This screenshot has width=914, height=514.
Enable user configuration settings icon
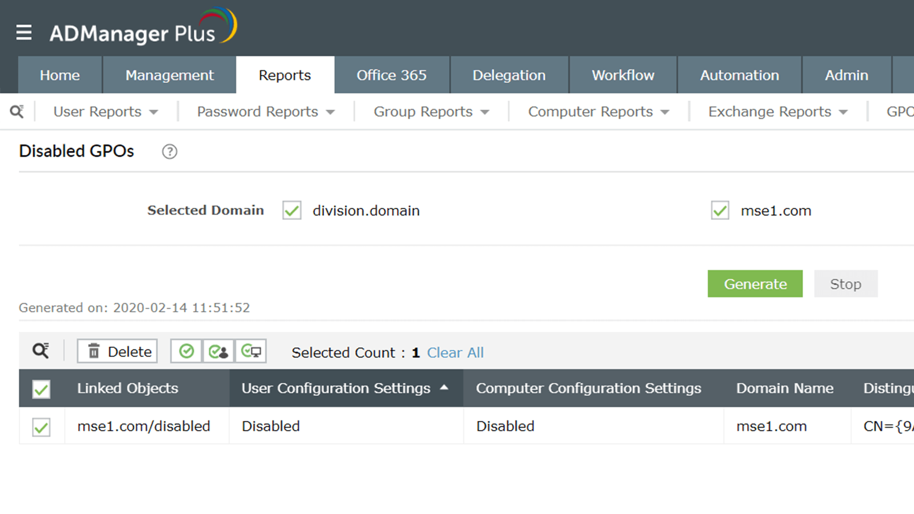pyautogui.click(x=218, y=351)
